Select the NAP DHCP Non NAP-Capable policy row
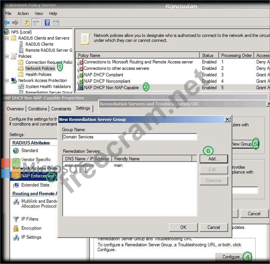 [173, 88]
